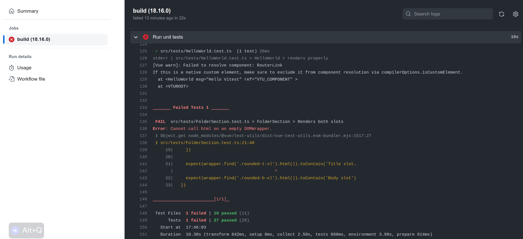Click the Alt+Q assistant button
523x239 pixels.
26,231
